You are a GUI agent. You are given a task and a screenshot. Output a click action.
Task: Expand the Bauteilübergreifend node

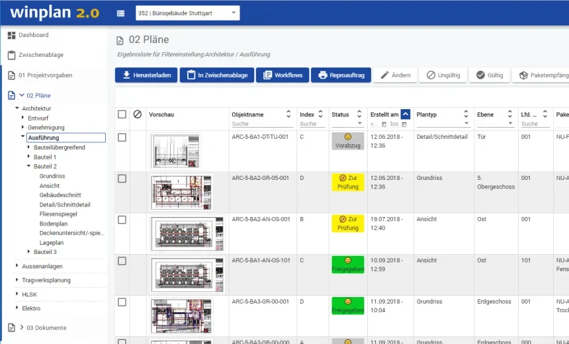28,147
